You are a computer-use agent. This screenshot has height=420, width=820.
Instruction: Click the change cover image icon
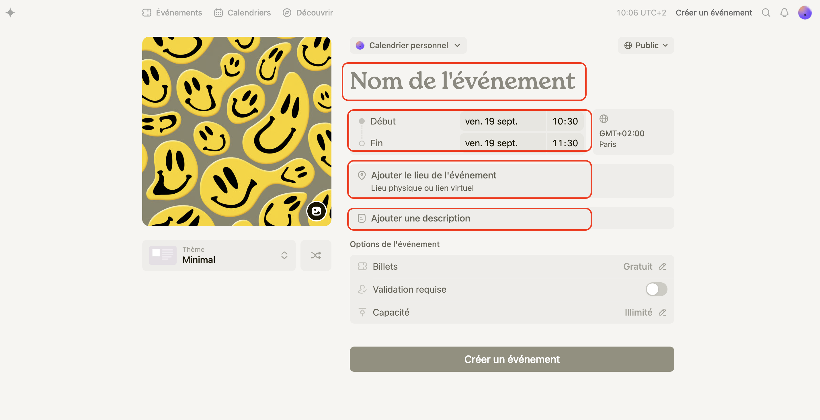(316, 211)
